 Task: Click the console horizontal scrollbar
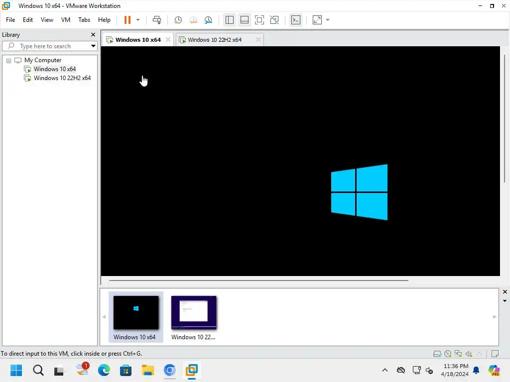[x=258, y=281]
